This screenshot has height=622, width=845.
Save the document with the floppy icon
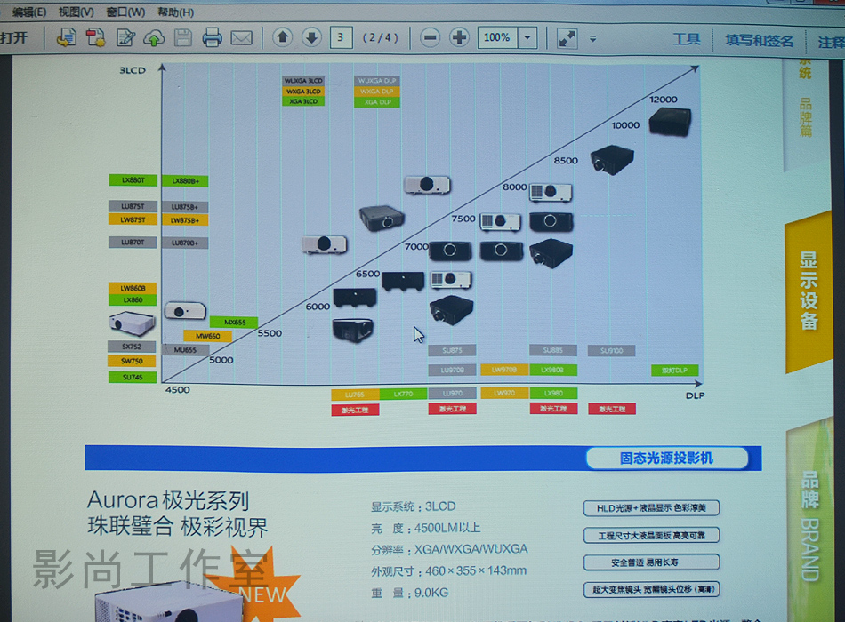[x=183, y=38]
